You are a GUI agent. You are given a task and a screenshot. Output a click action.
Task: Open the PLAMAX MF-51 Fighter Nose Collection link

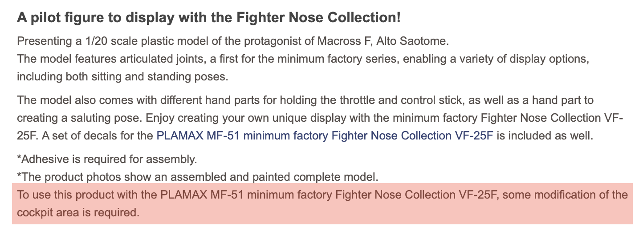(x=325, y=135)
